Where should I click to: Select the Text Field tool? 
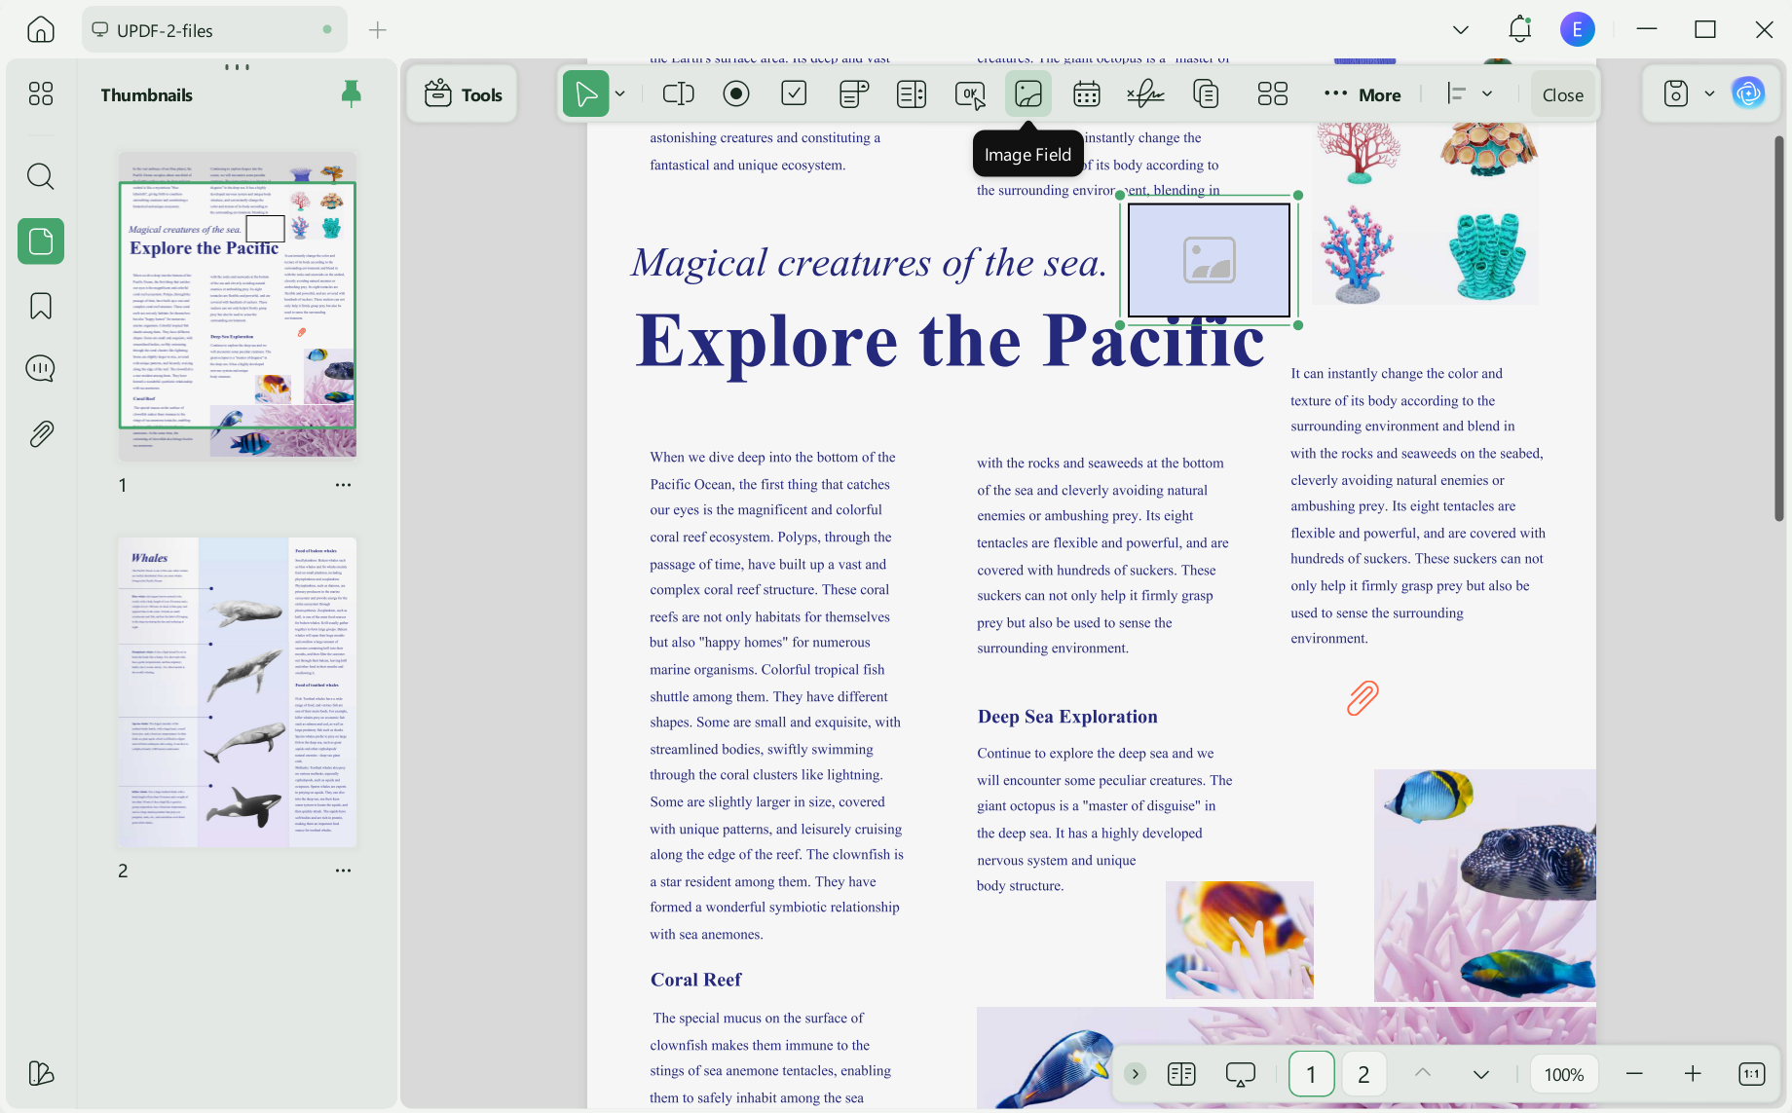click(x=678, y=94)
